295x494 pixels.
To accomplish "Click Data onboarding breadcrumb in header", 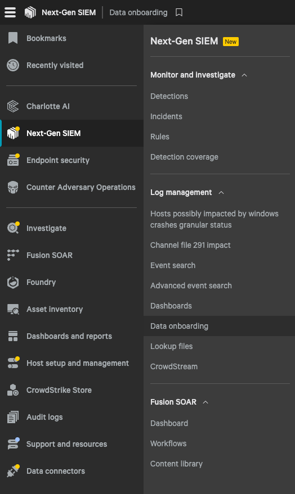I will [x=138, y=12].
